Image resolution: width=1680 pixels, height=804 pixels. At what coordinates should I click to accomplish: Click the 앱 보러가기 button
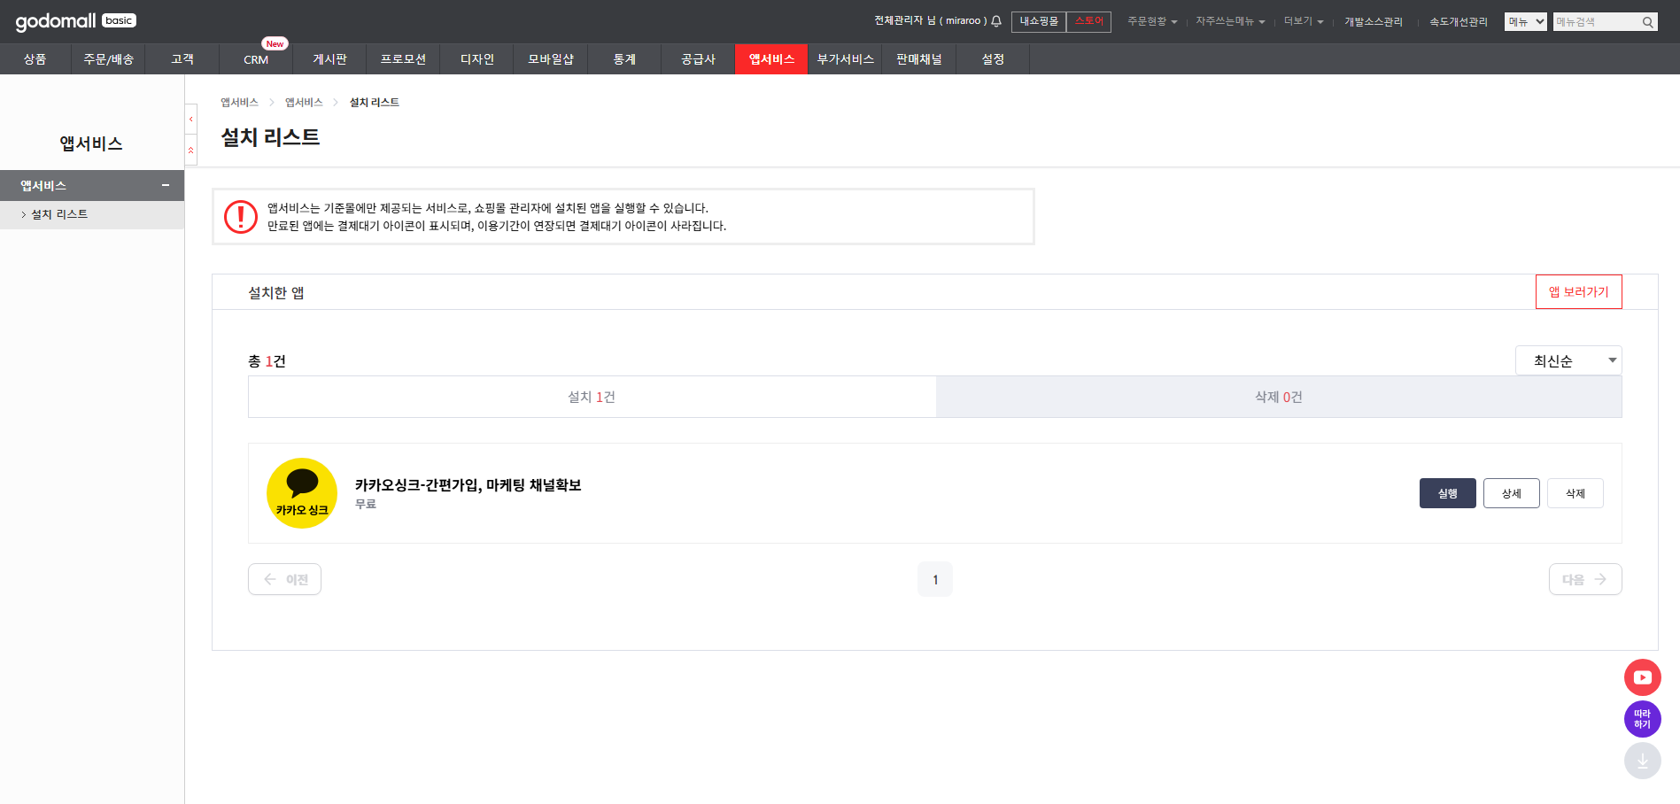[x=1578, y=291]
